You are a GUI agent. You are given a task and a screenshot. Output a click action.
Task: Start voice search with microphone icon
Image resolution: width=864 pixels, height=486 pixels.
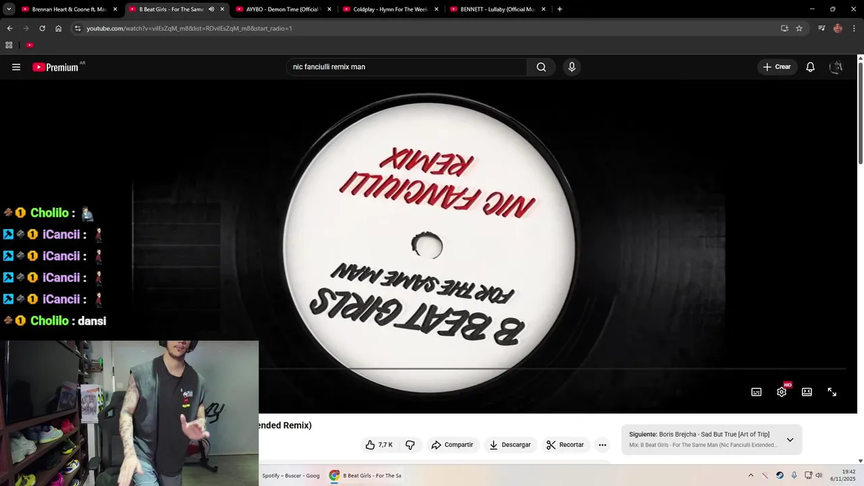[572, 67]
